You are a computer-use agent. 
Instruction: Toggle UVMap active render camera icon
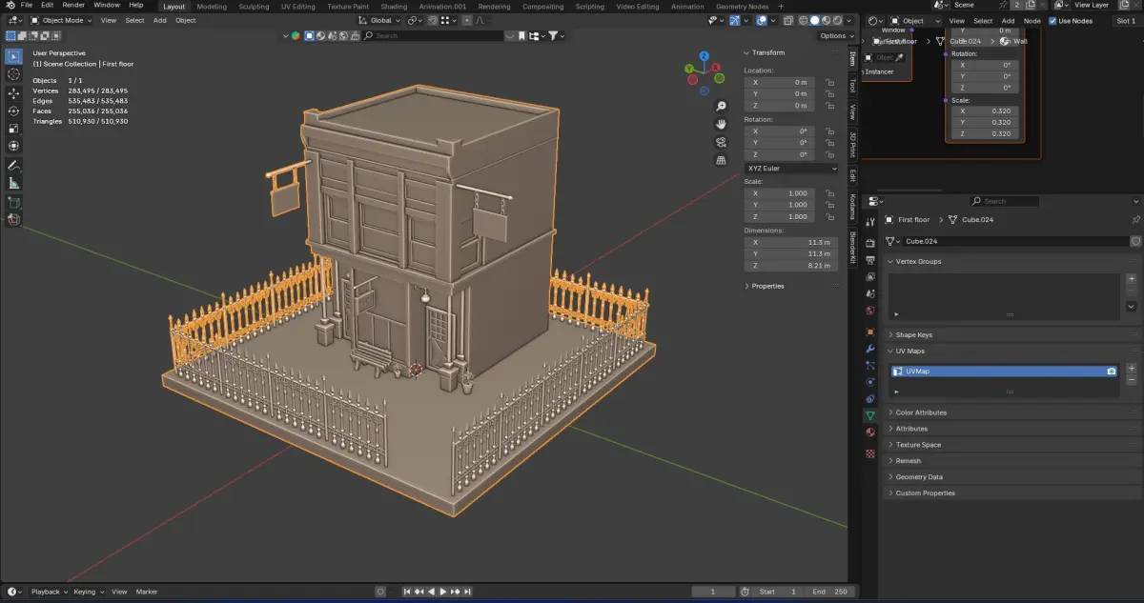(1111, 371)
